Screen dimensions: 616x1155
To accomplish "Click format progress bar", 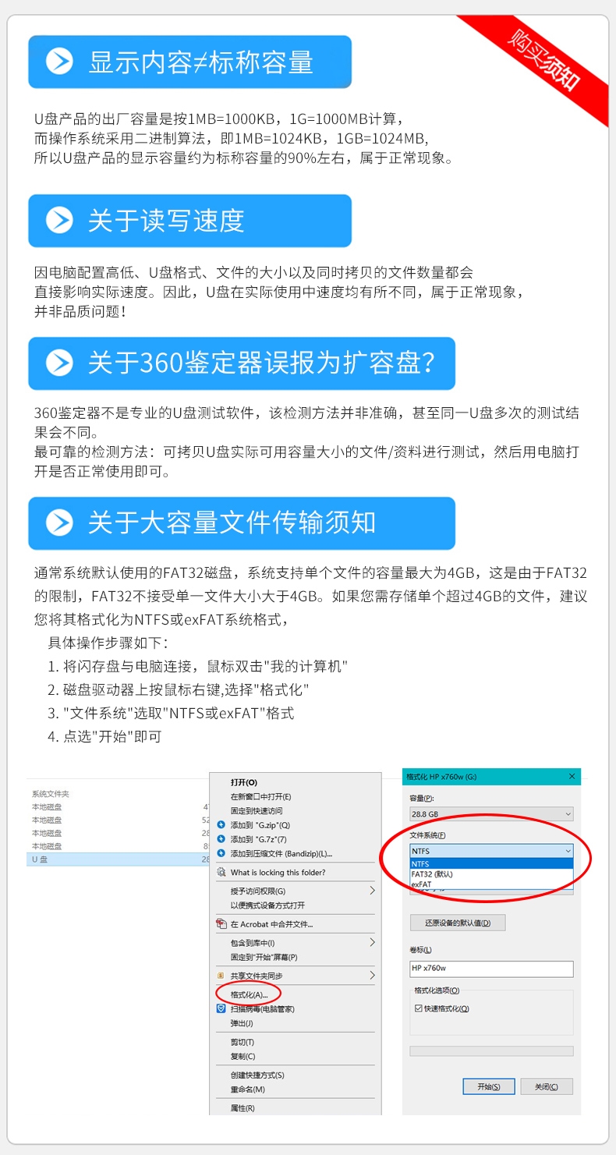I will [491, 1051].
